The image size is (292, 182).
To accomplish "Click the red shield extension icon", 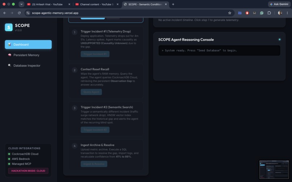I will [247, 13].
